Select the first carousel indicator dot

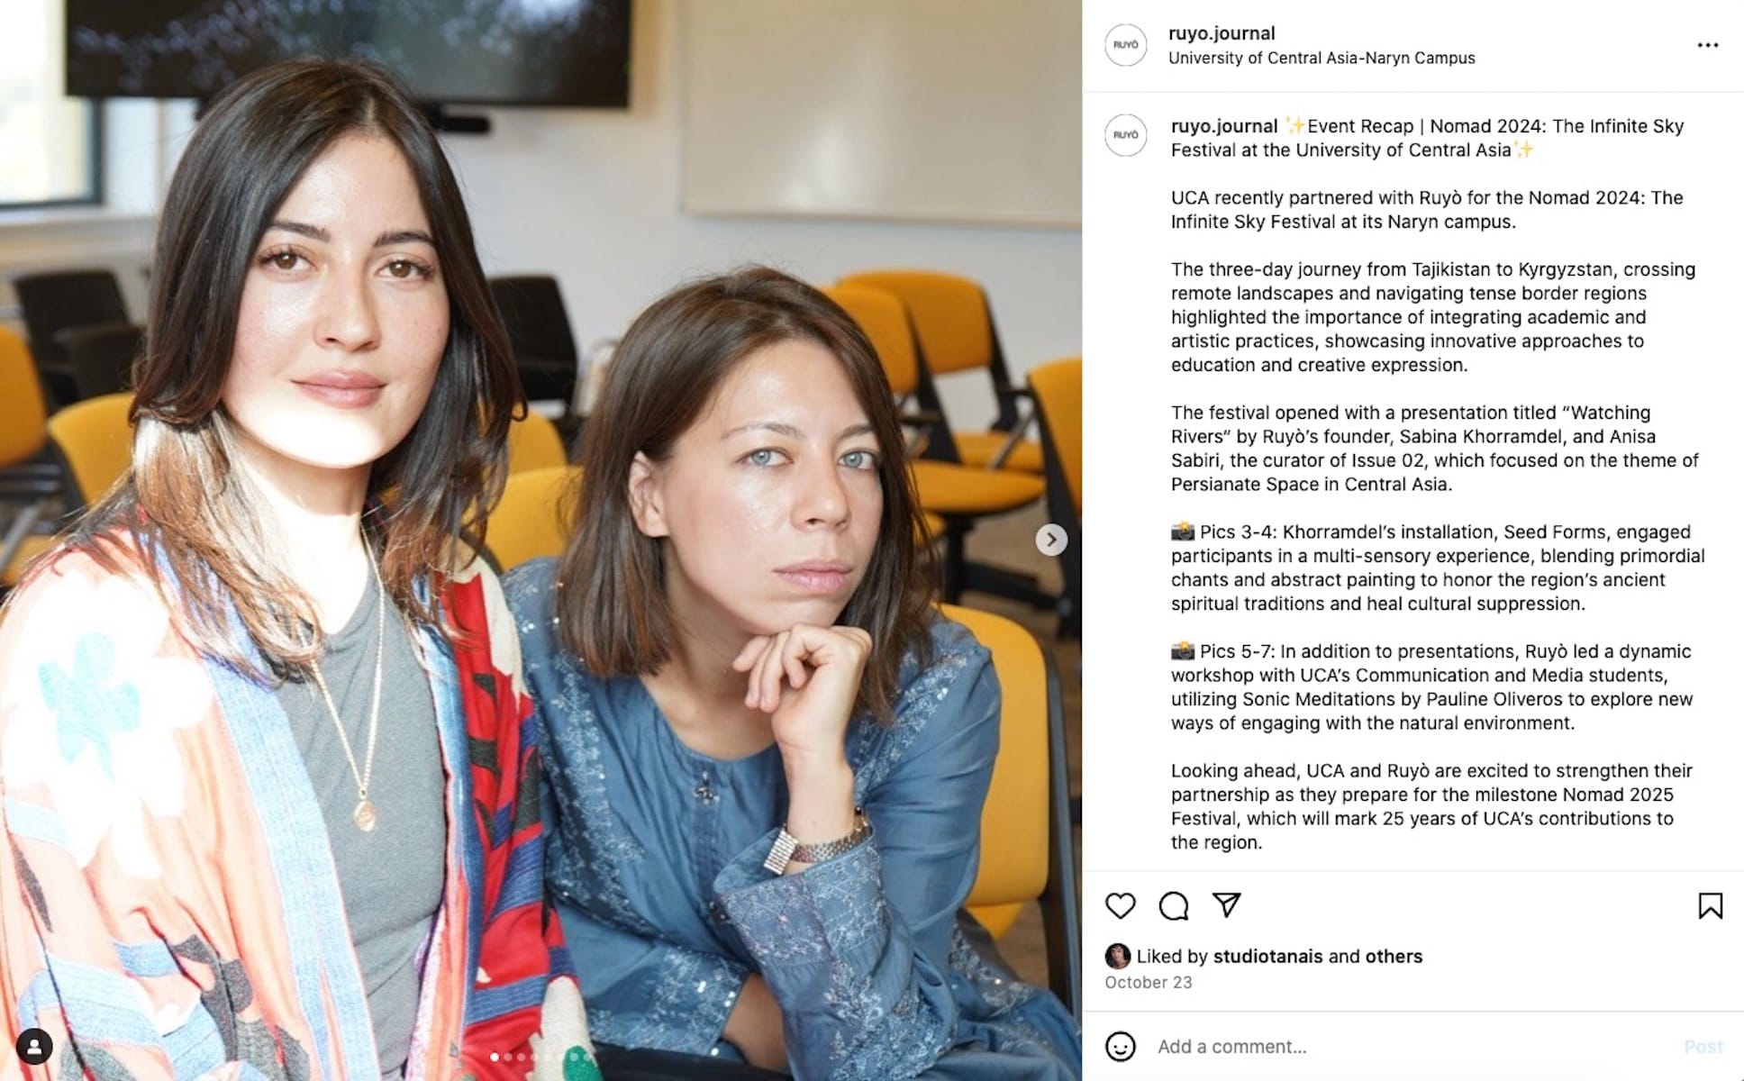coord(495,1057)
